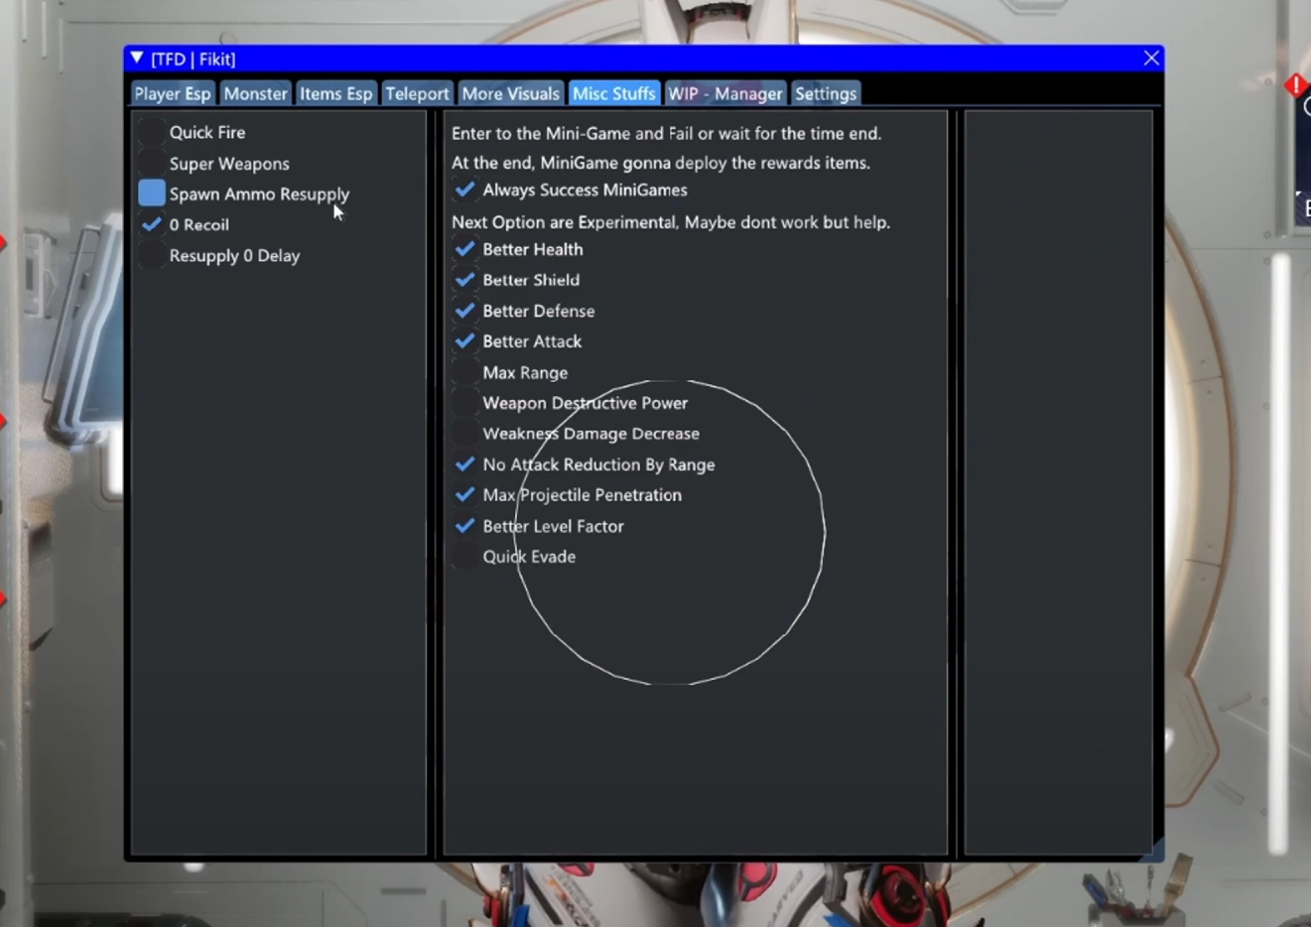Collapse the TFD Fikit window triangle
1311x927 pixels.
[137, 59]
